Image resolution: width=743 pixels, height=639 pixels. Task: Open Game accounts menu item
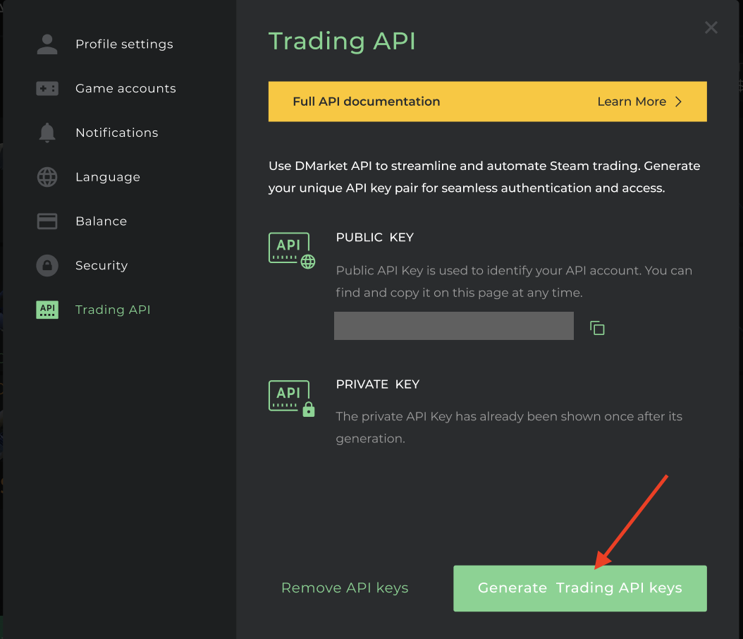125,89
